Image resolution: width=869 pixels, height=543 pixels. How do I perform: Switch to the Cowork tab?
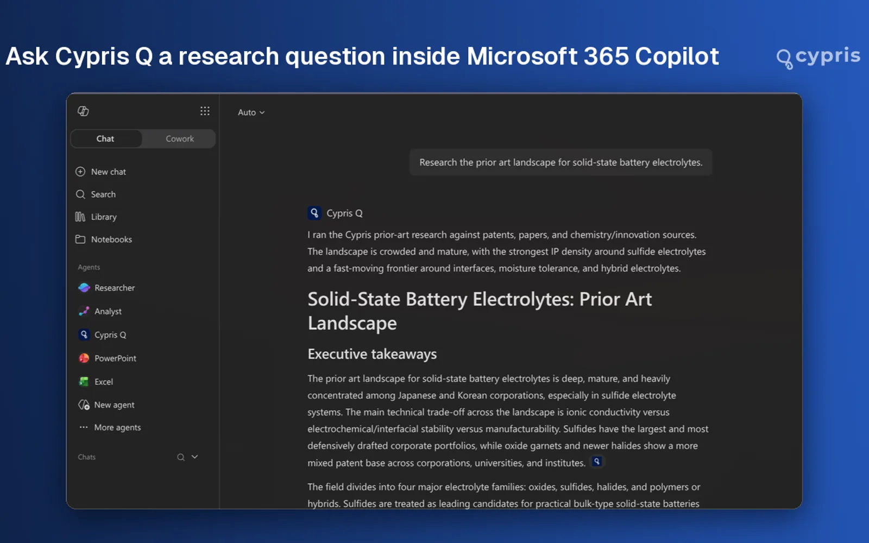[x=179, y=138]
